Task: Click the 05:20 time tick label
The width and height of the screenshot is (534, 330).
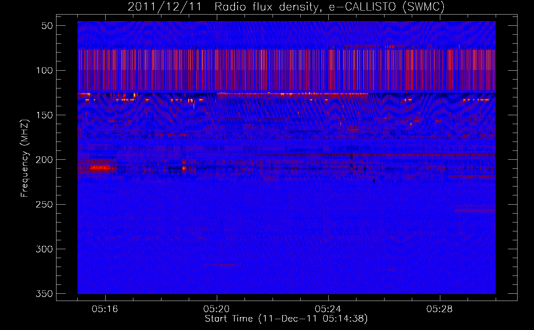Action: tap(217, 309)
